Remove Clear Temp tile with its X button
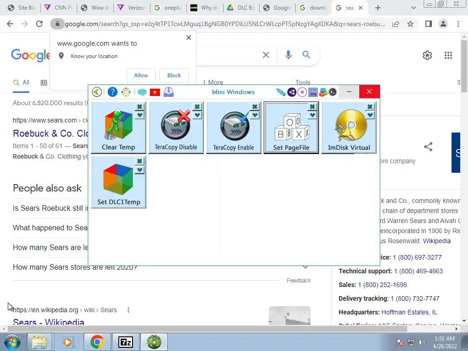The image size is (468, 351). coord(139,106)
